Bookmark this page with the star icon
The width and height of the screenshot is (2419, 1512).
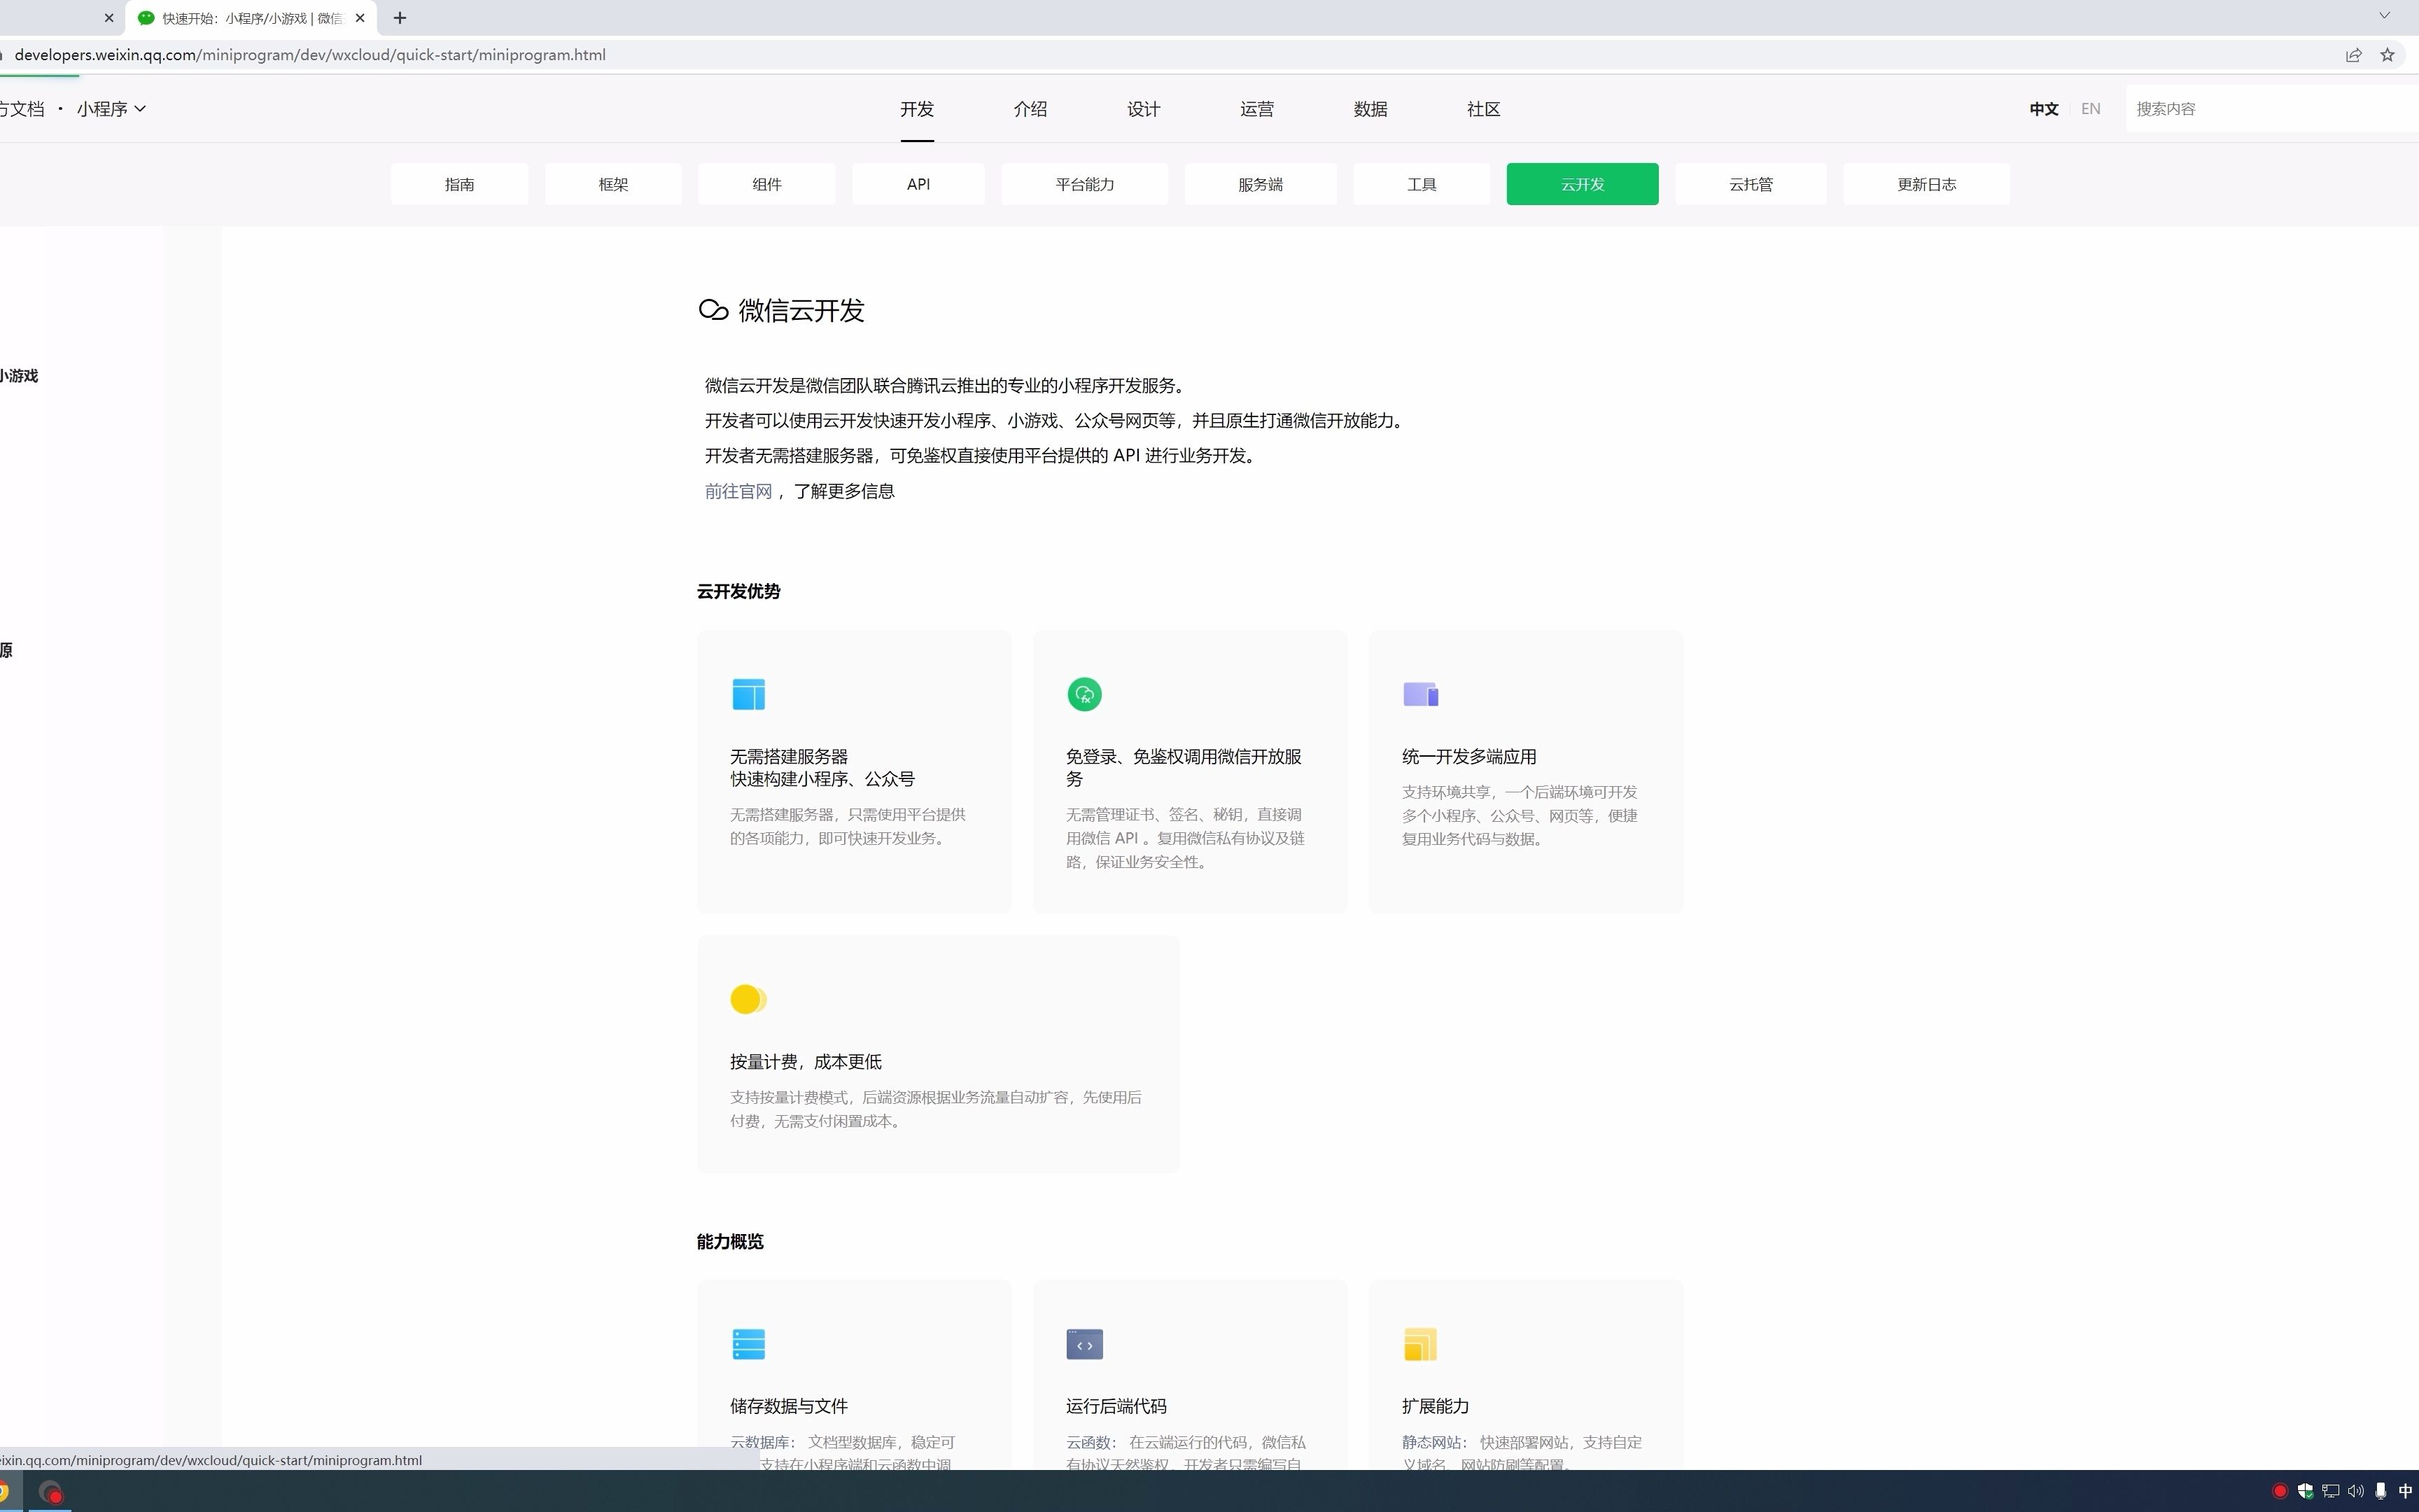coord(2388,55)
